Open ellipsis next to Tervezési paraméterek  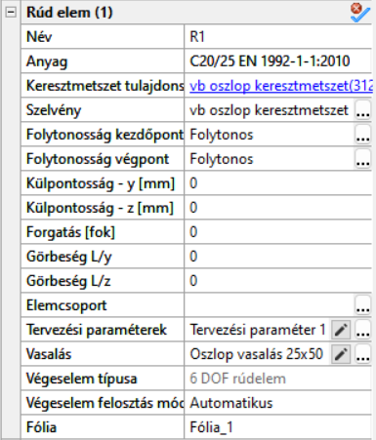click(362, 330)
